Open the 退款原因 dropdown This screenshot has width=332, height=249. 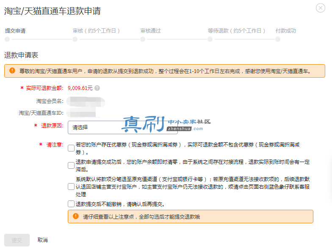coord(123,127)
